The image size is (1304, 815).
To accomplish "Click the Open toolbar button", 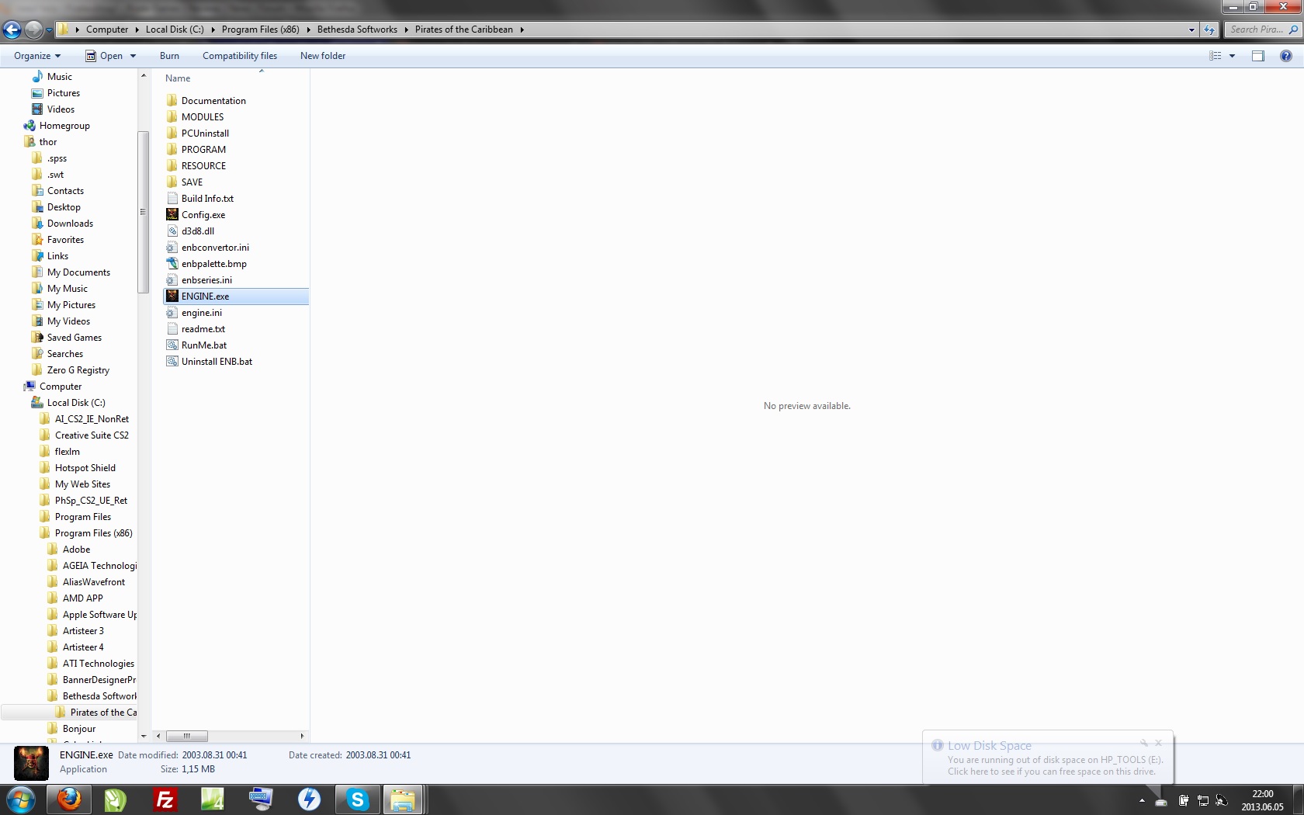I will pos(104,56).
